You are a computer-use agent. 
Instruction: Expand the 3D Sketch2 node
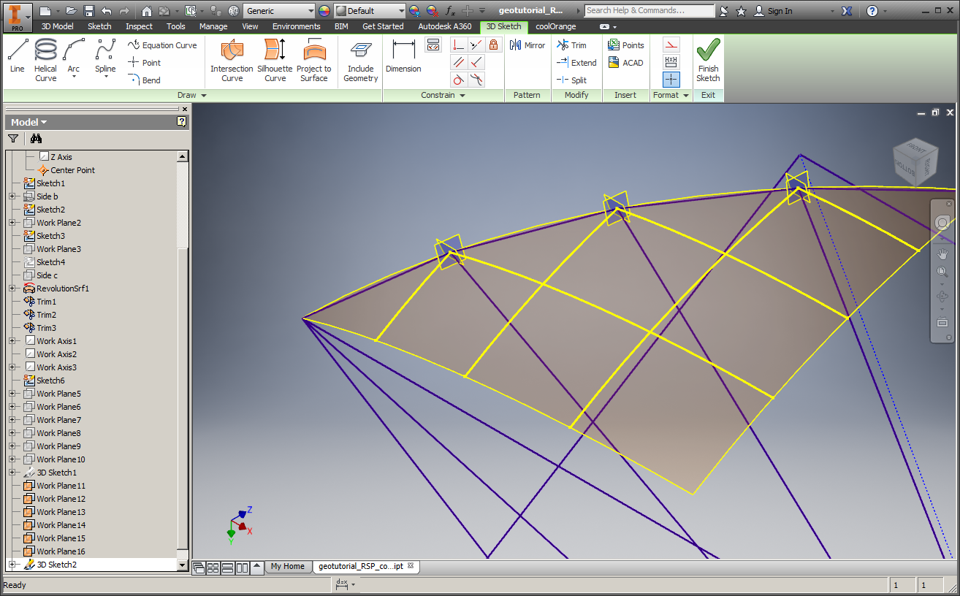(x=12, y=565)
